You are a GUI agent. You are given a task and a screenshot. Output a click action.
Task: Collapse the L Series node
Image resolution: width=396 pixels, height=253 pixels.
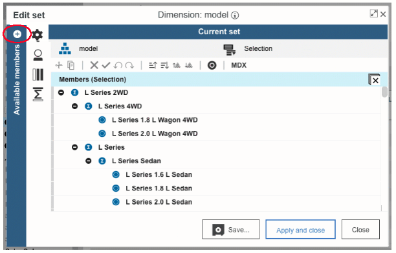(75, 147)
